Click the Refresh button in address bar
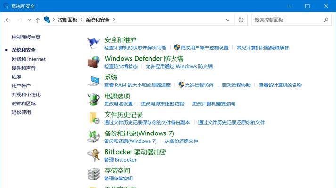 241,20
